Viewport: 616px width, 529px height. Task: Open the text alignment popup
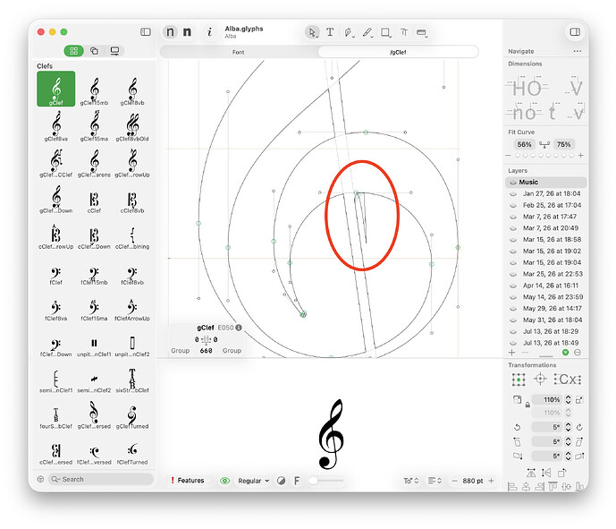click(x=435, y=481)
